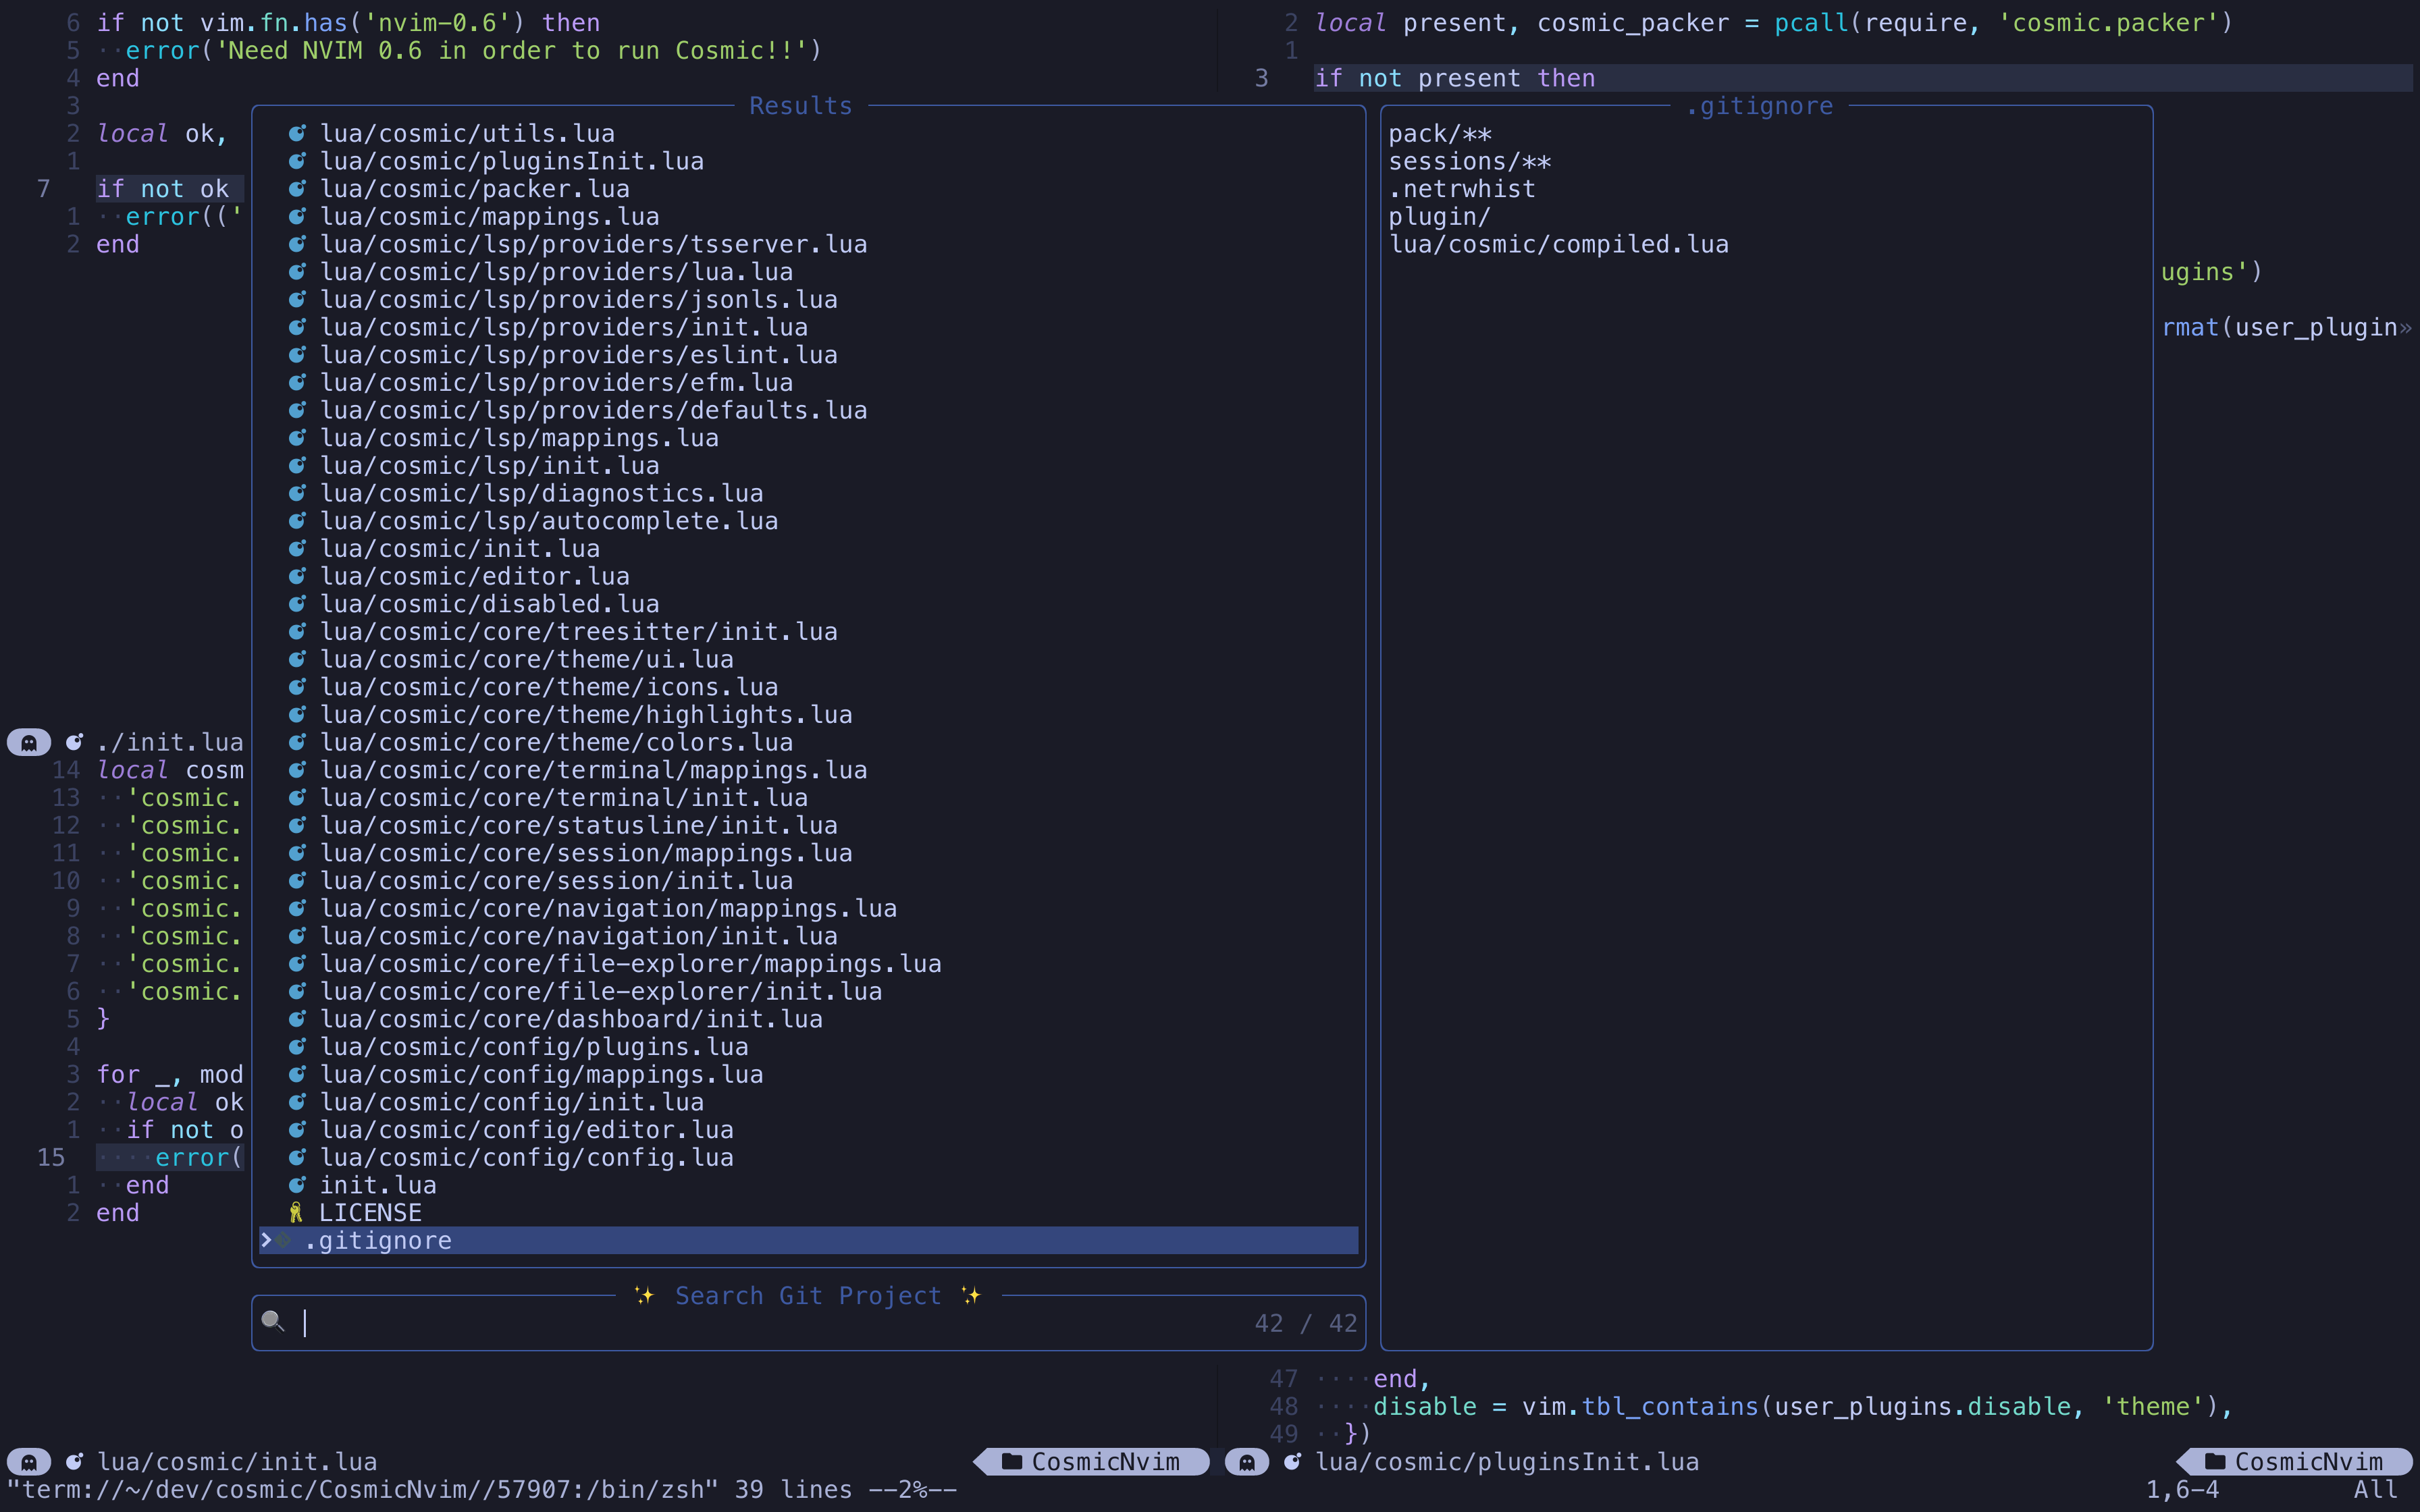Click the Results panel title

[800, 105]
